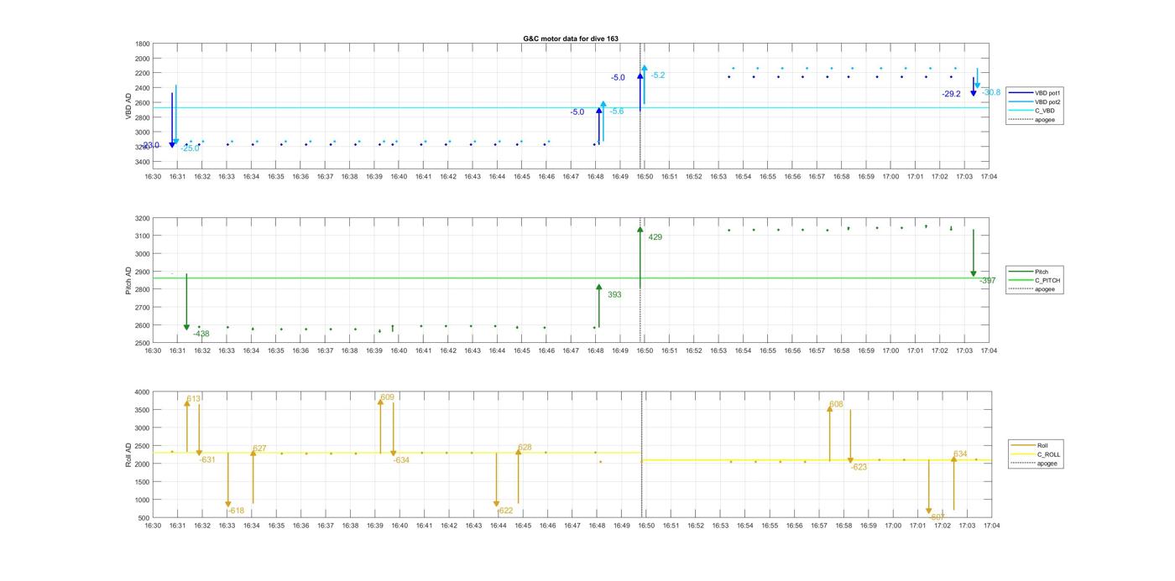
Task: Select 'C_PITCH' legend entry
Action: coord(1047,281)
